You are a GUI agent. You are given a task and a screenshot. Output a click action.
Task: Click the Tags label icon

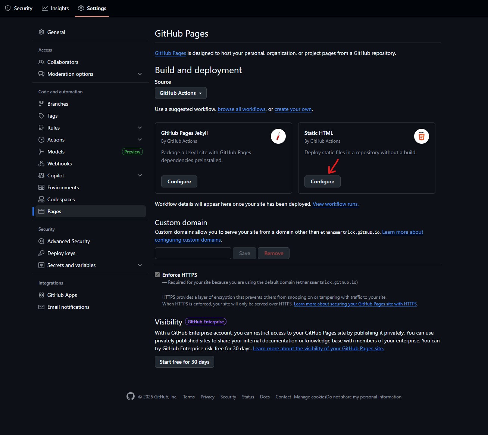(x=41, y=116)
